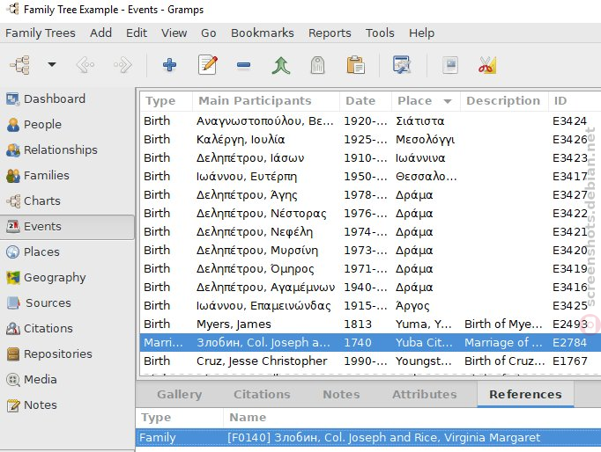Toggle sort order on the Place column header

(x=426, y=101)
